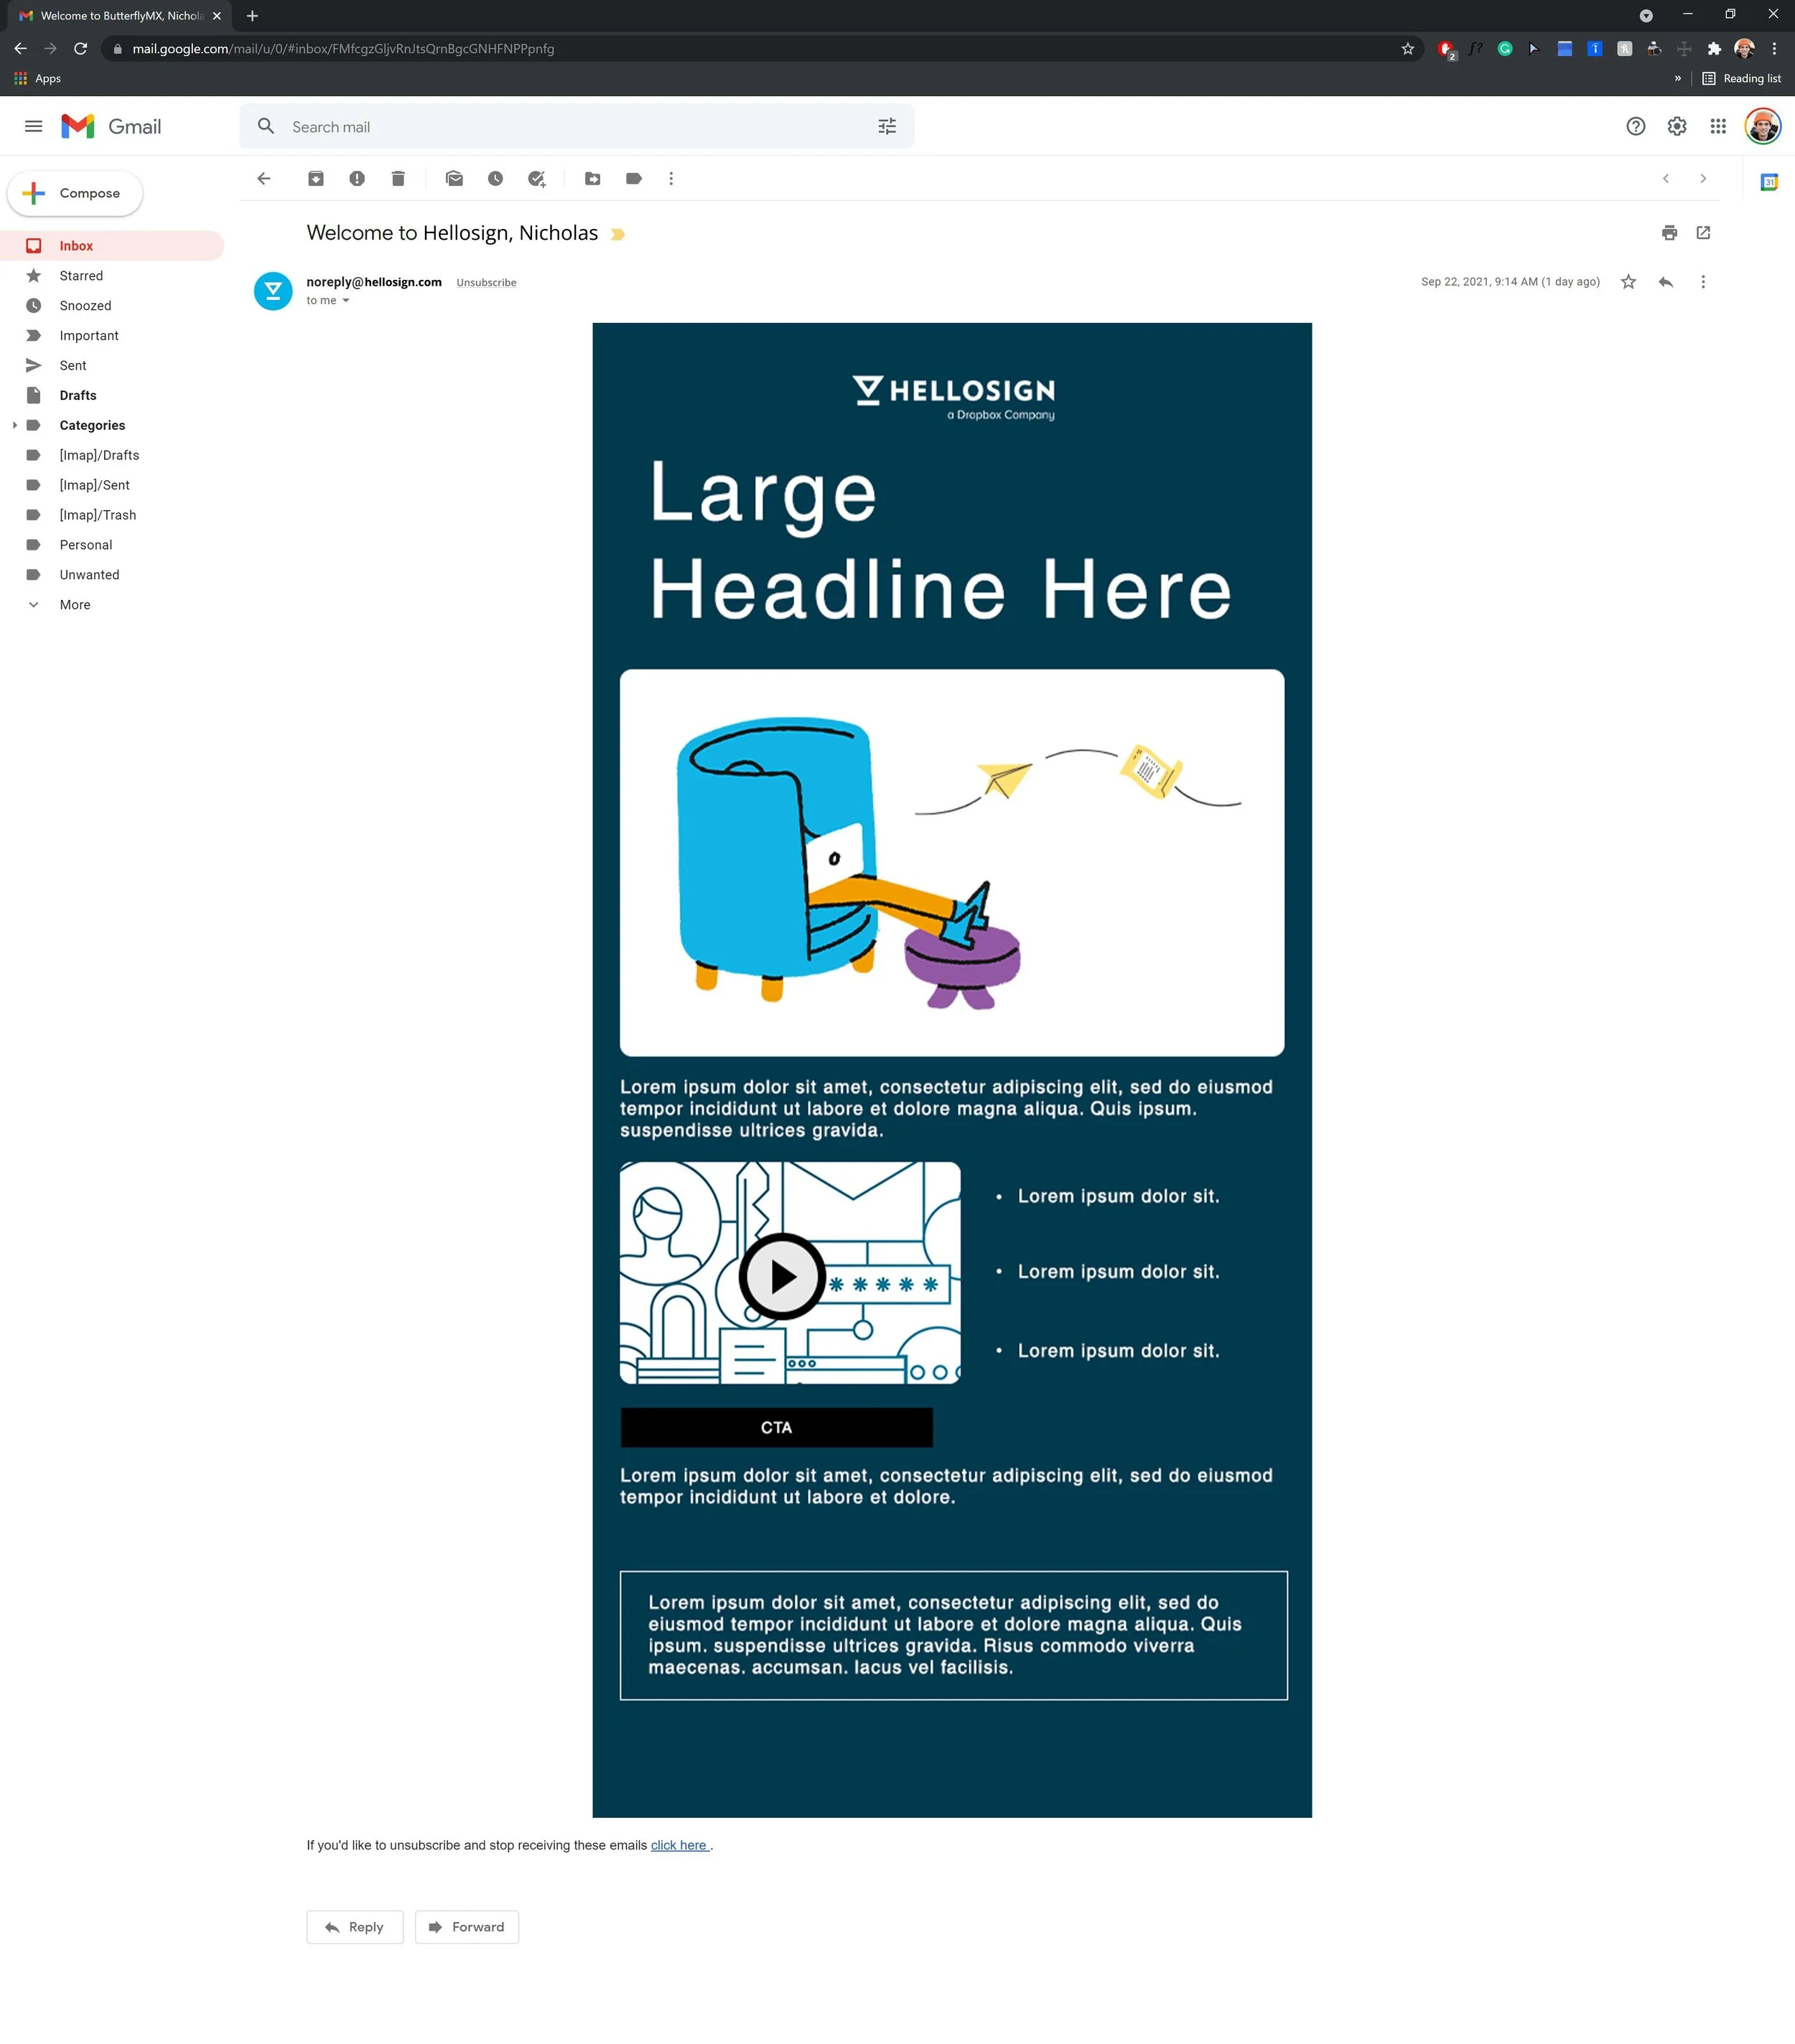Star the Hellosign message
This screenshot has width=1795, height=2044.
[1628, 281]
